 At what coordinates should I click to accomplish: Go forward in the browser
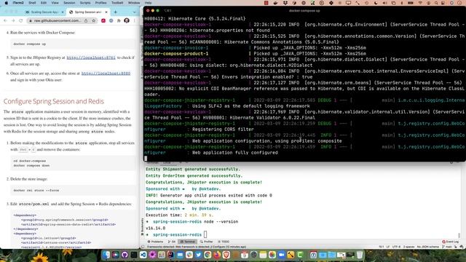(x=13, y=20)
